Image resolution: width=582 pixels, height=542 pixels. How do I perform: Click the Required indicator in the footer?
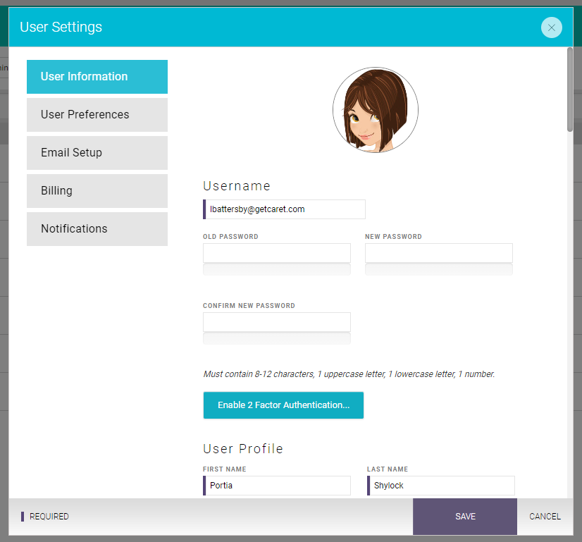pos(45,516)
